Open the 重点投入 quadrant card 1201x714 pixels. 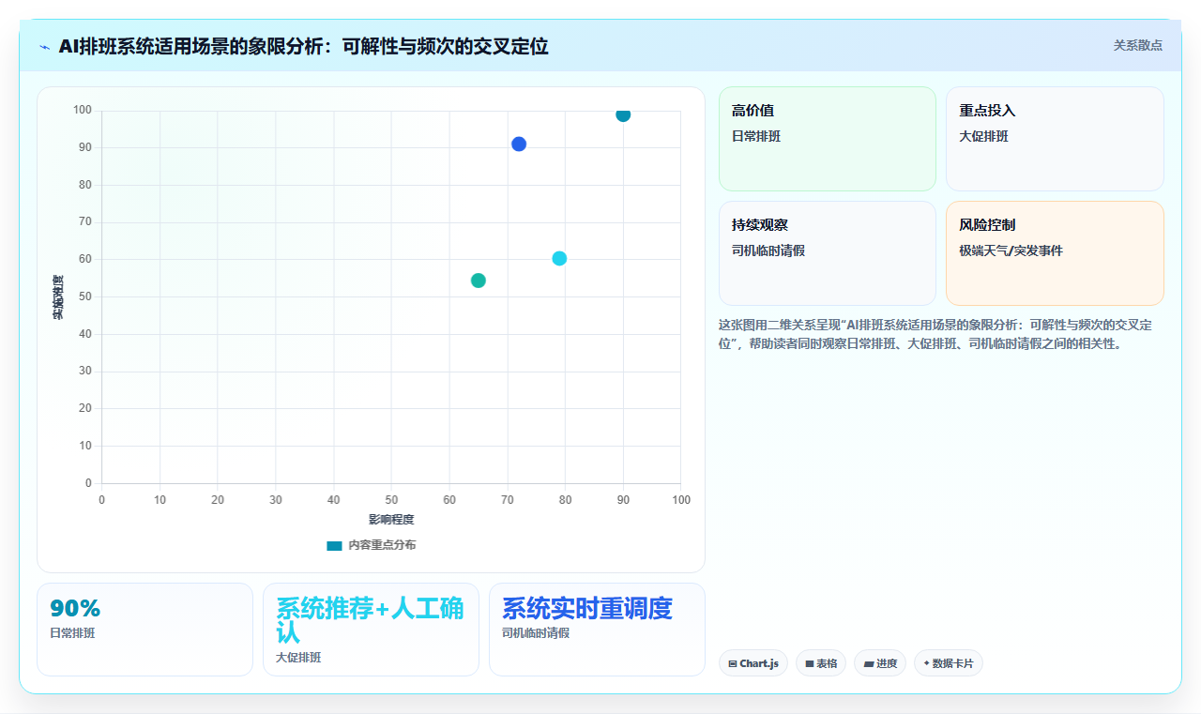pos(1055,139)
